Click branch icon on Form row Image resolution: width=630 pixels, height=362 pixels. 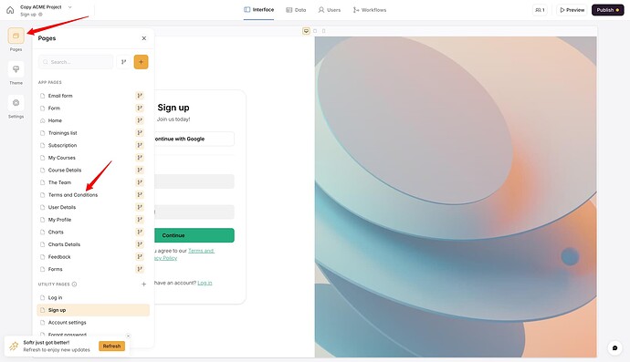click(x=140, y=108)
